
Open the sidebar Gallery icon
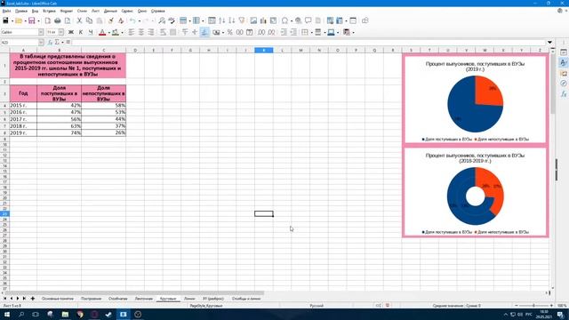tap(564, 73)
